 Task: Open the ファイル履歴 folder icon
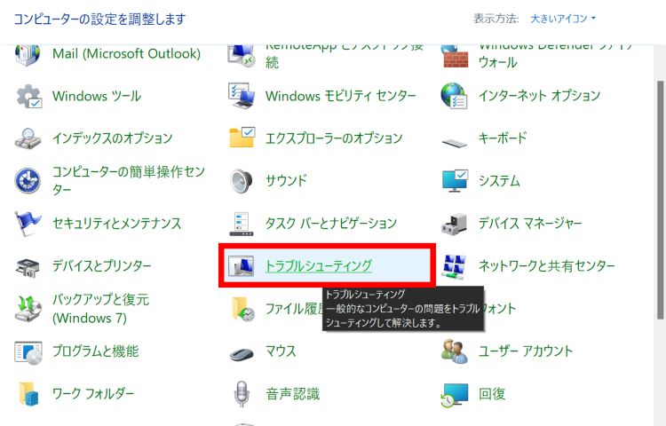click(243, 309)
